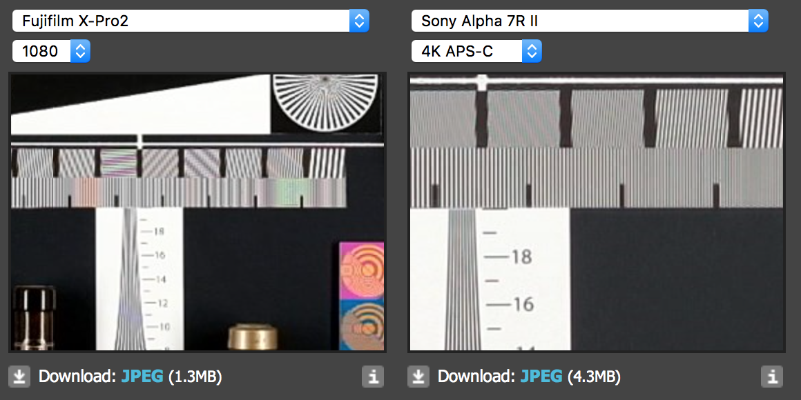The width and height of the screenshot is (801, 400).
Task: Click the blue arrows of the Fujifilm camera selector
Action: tap(359, 21)
